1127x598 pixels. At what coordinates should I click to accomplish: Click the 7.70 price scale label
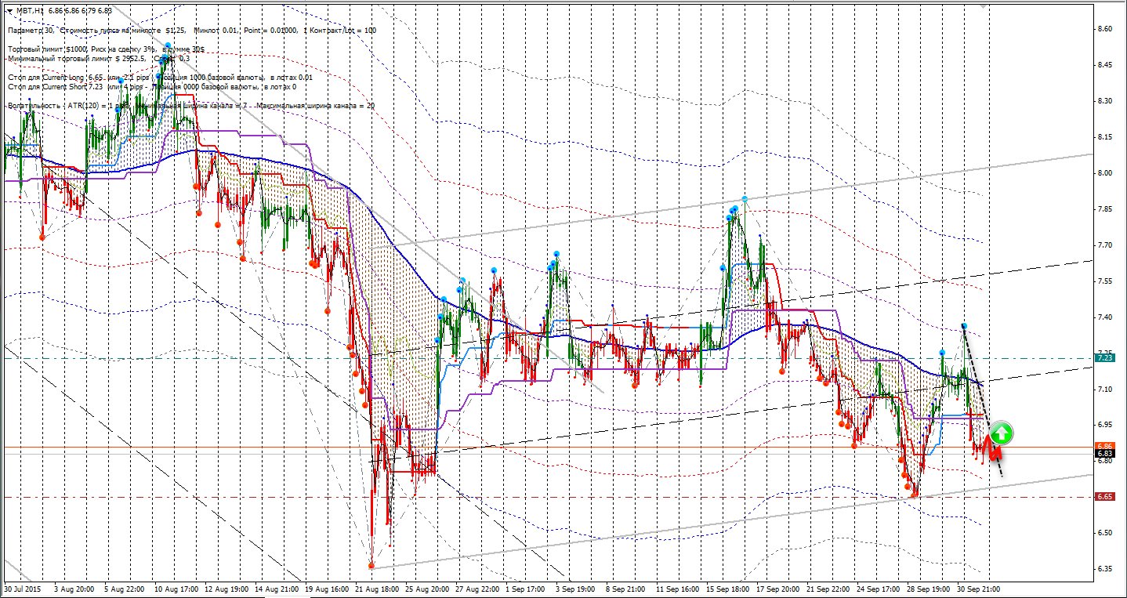point(1106,245)
